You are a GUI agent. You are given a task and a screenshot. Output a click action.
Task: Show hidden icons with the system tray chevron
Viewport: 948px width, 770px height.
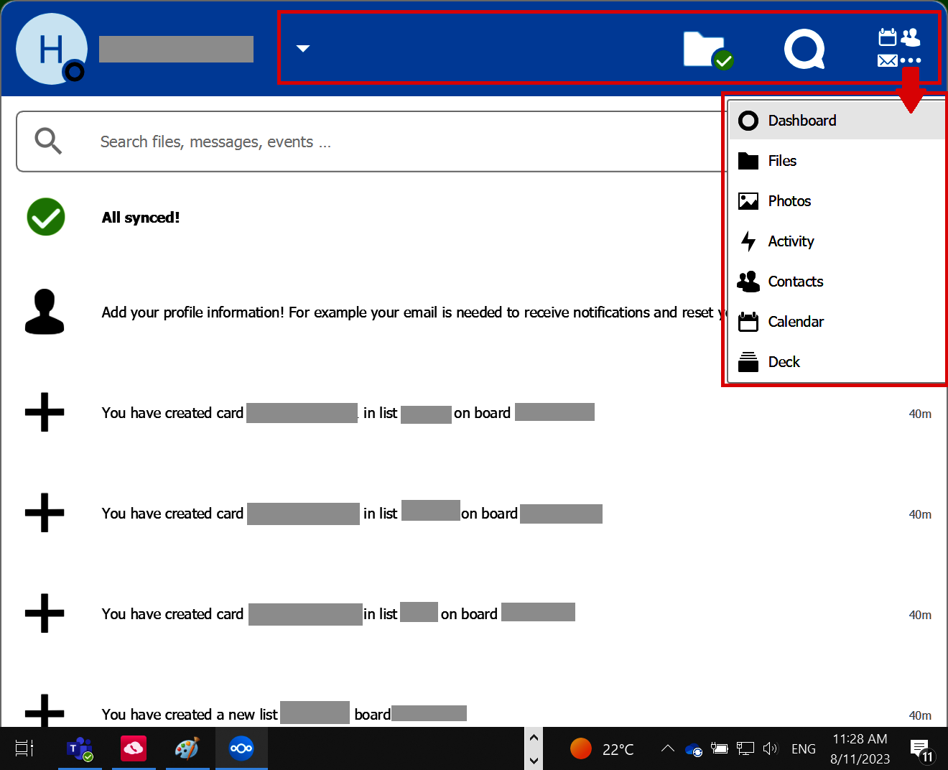click(x=667, y=748)
